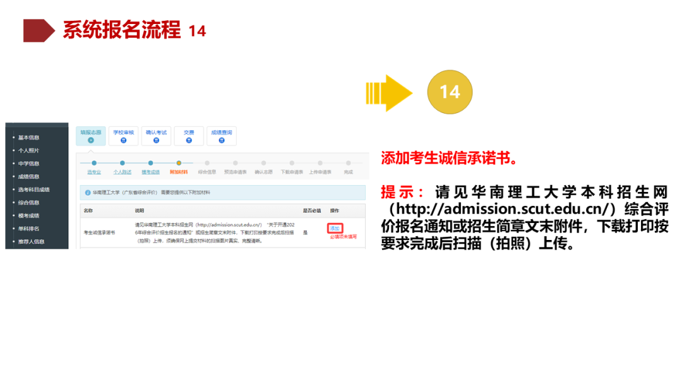682x384 pixels.
Task: Click the yellow circle labeled 14
Action: [x=450, y=92]
